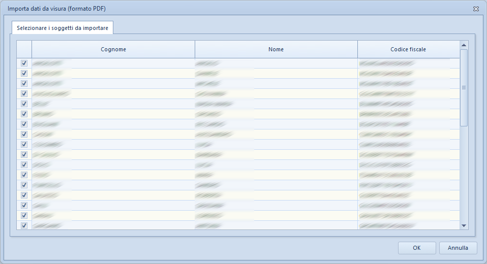The width and height of the screenshot is (487, 264).
Task: Uncheck the first row's checkbox
Action: [24, 63]
